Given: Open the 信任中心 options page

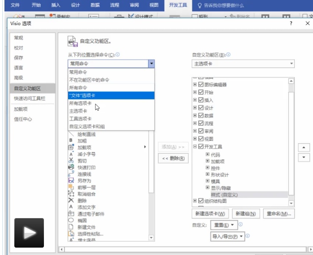Looking at the screenshot, I should point(33,119).
